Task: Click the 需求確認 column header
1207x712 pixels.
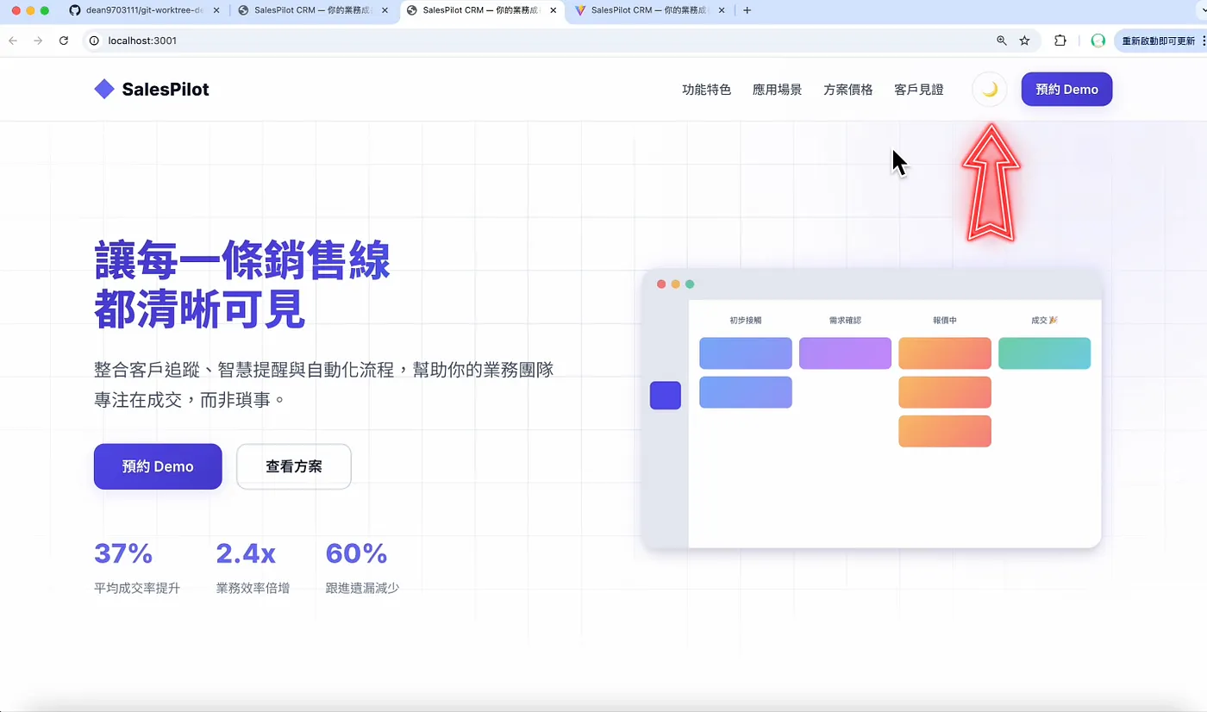Action: click(845, 320)
